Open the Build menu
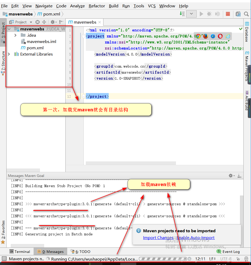Screen dimensions: 251x265 pyautogui.click(x=114, y=6)
